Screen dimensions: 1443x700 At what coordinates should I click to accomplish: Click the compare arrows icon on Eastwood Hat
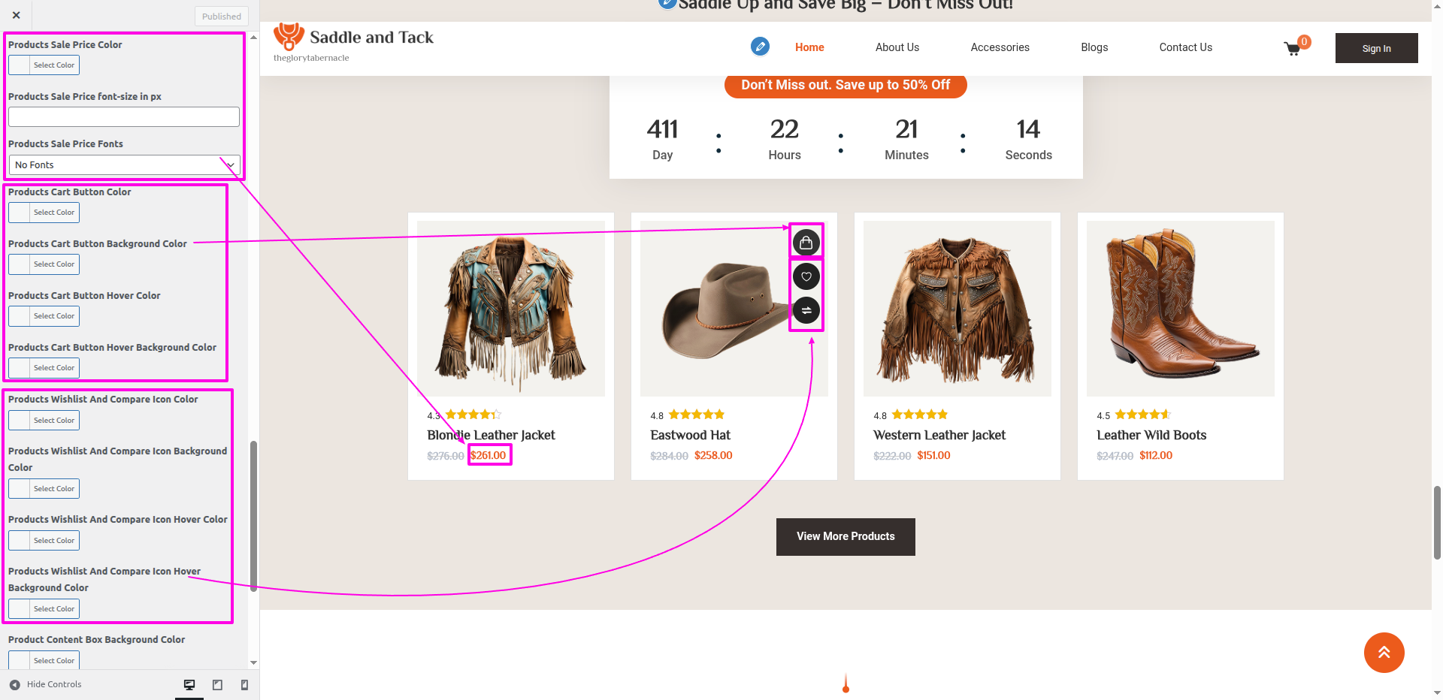pyautogui.click(x=806, y=310)
